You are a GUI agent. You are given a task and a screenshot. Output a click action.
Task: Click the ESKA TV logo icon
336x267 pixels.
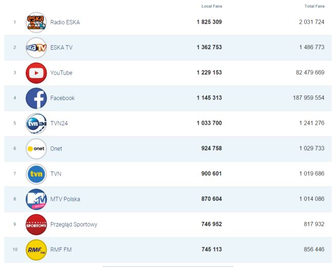36,48
